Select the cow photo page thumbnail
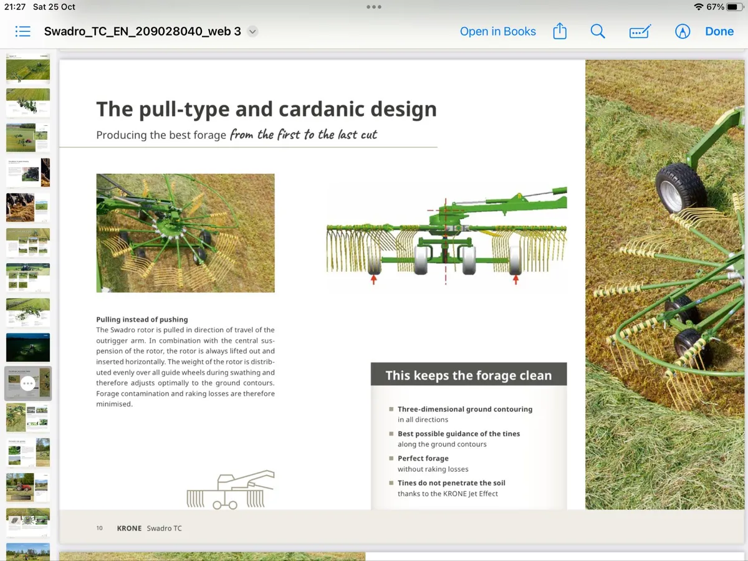 (x=27, y=207)
